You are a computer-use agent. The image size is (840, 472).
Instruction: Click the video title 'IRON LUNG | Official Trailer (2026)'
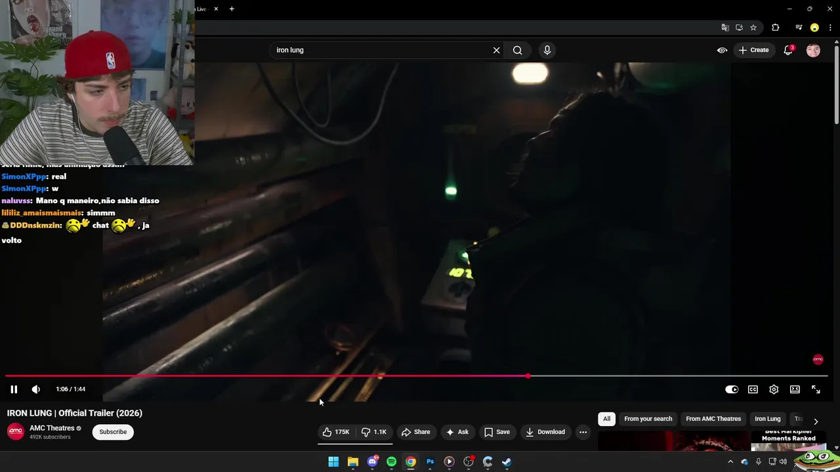75,413
